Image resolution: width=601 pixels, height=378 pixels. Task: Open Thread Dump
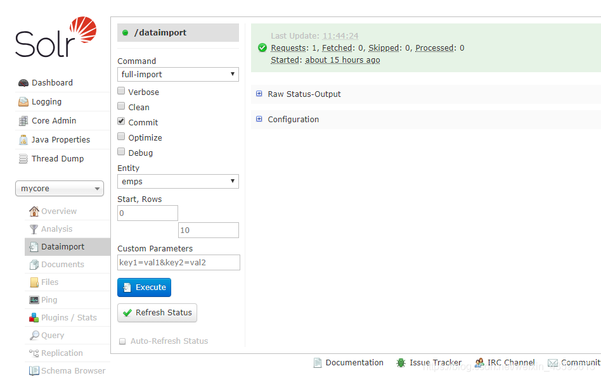[x=58, y=158]
